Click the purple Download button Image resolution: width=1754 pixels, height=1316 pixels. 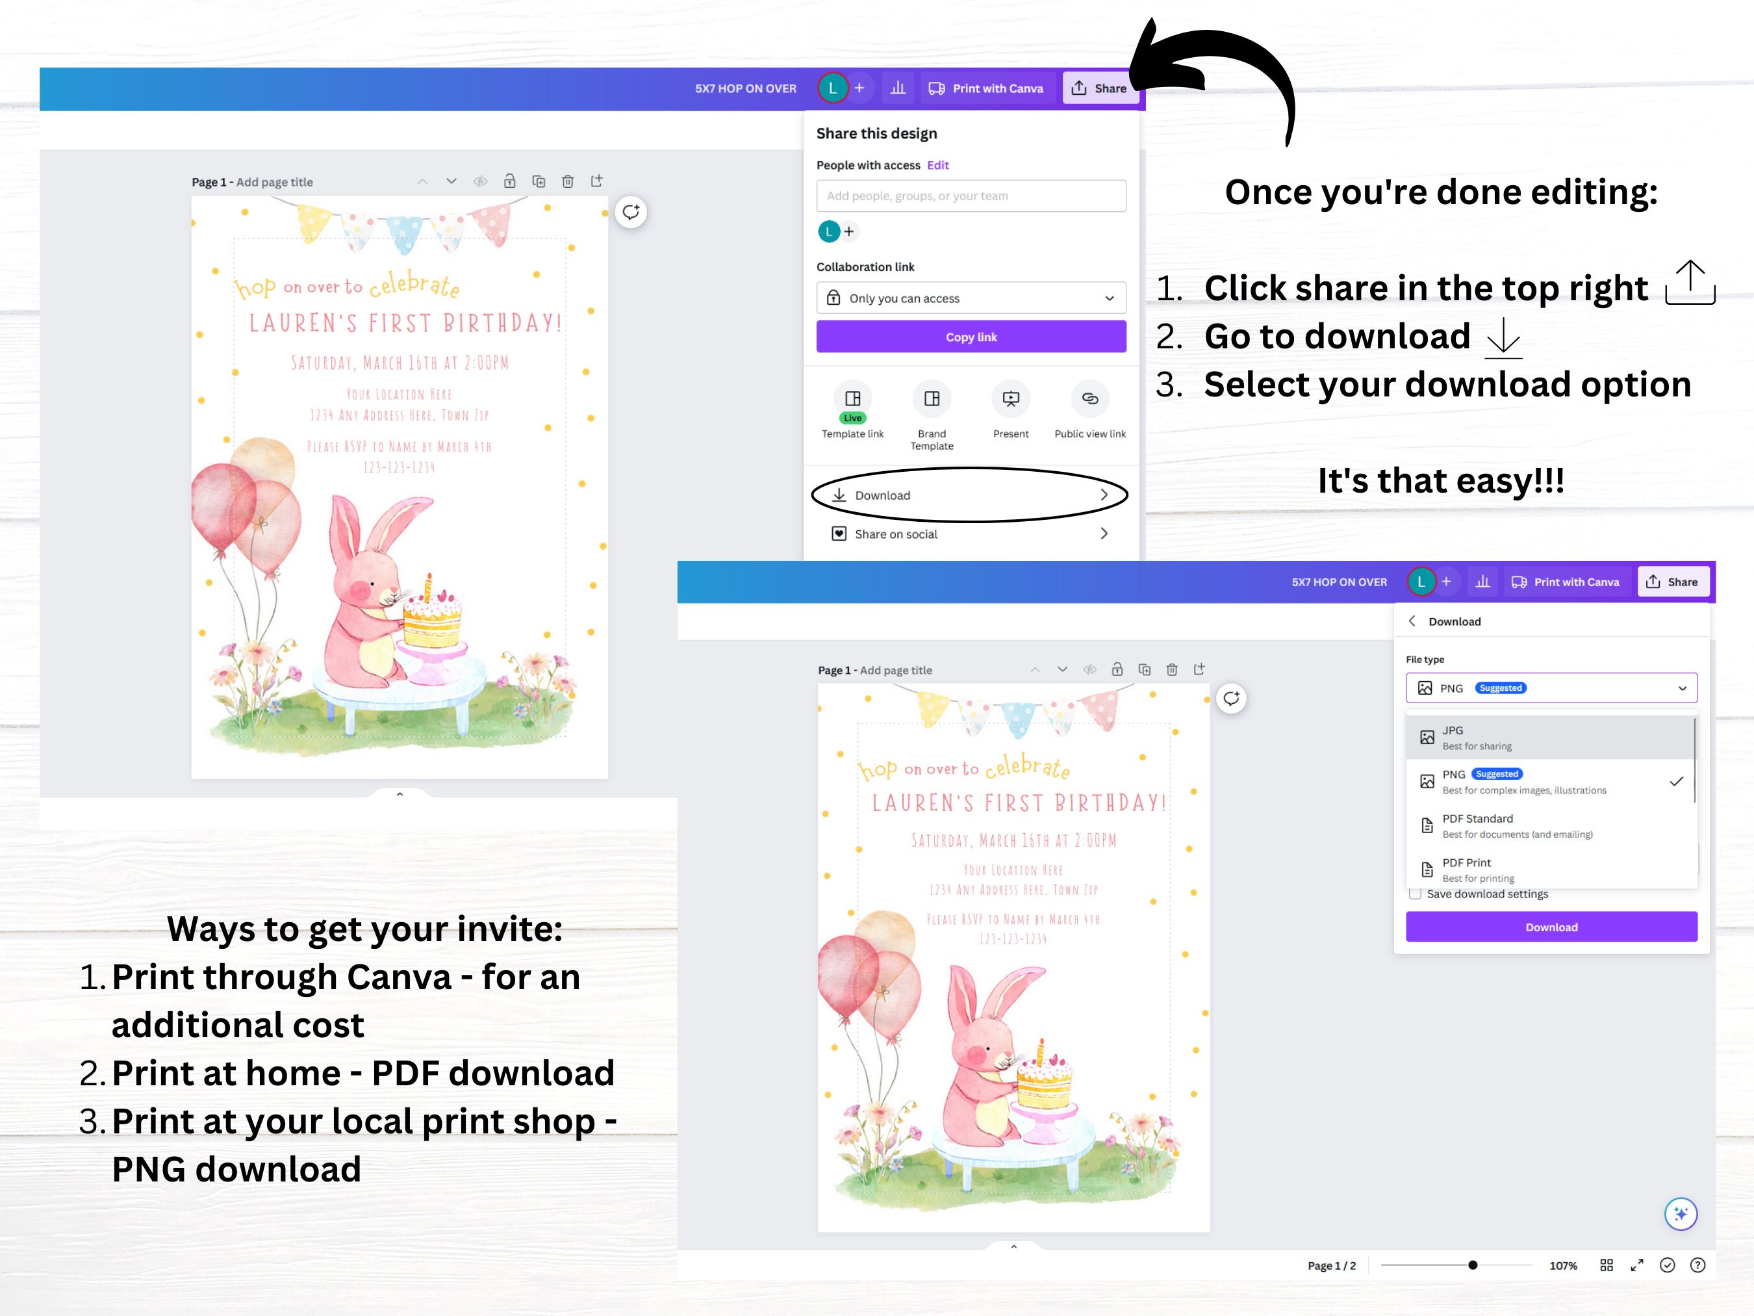coord(1551,927)
